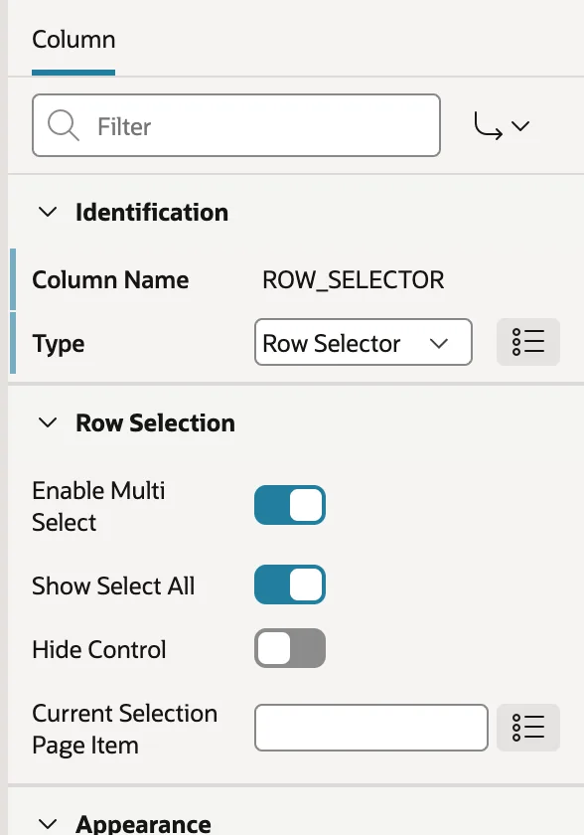Collapse the Appearance section
Viewport: 584px width, 835px height.
[48, 824]
